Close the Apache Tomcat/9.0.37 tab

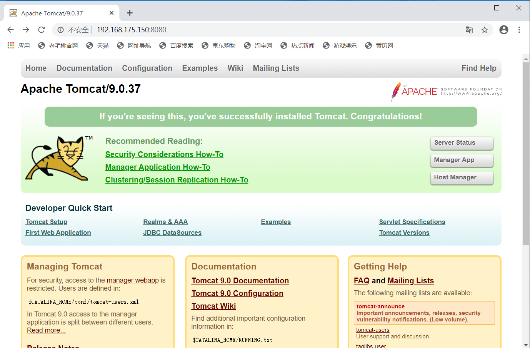point(112,13)
